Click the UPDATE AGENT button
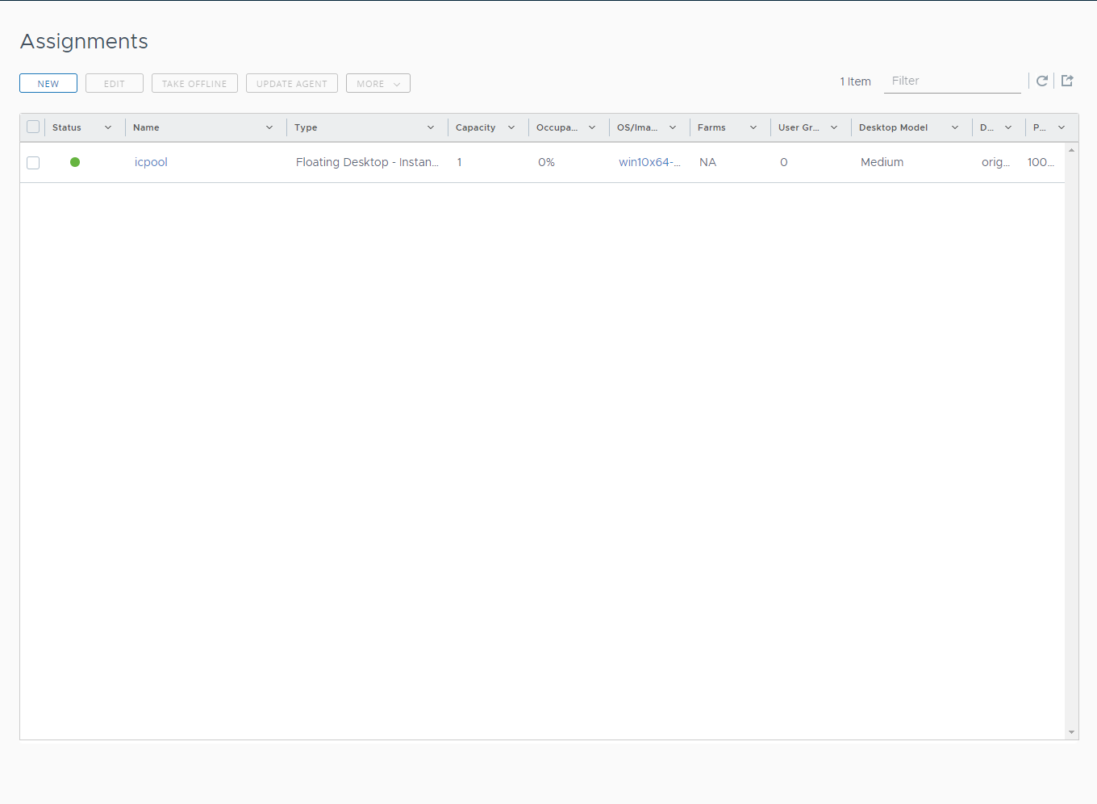This screenshot has width=1097, height=804. (x=292, y=83)
